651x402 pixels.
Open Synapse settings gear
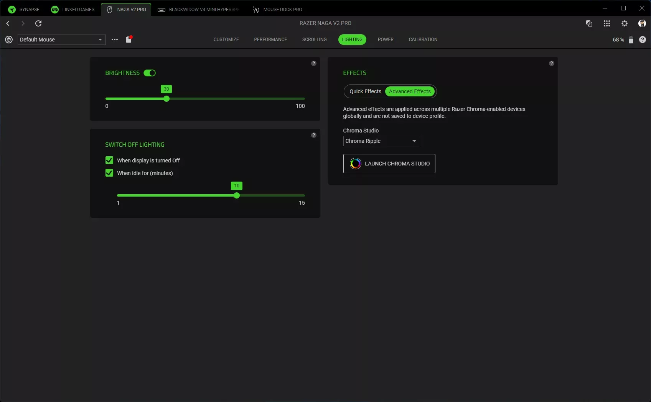(x=625, y=23)
